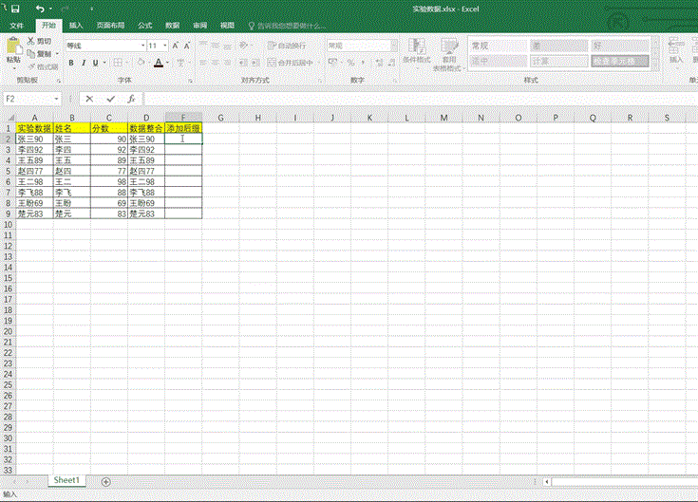Click the Undo arrow icon
This screenshot has width=698, height=502.
[39, 9]
